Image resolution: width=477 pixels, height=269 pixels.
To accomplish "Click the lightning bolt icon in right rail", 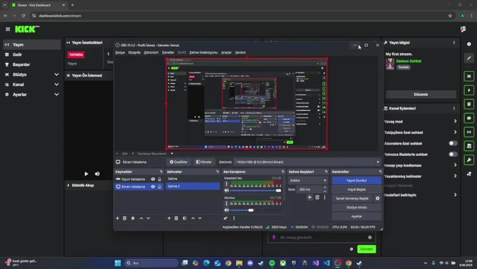I will 469,90.
